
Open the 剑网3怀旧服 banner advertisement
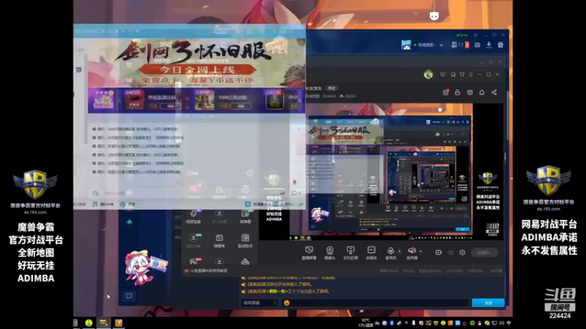click(196, 61)
